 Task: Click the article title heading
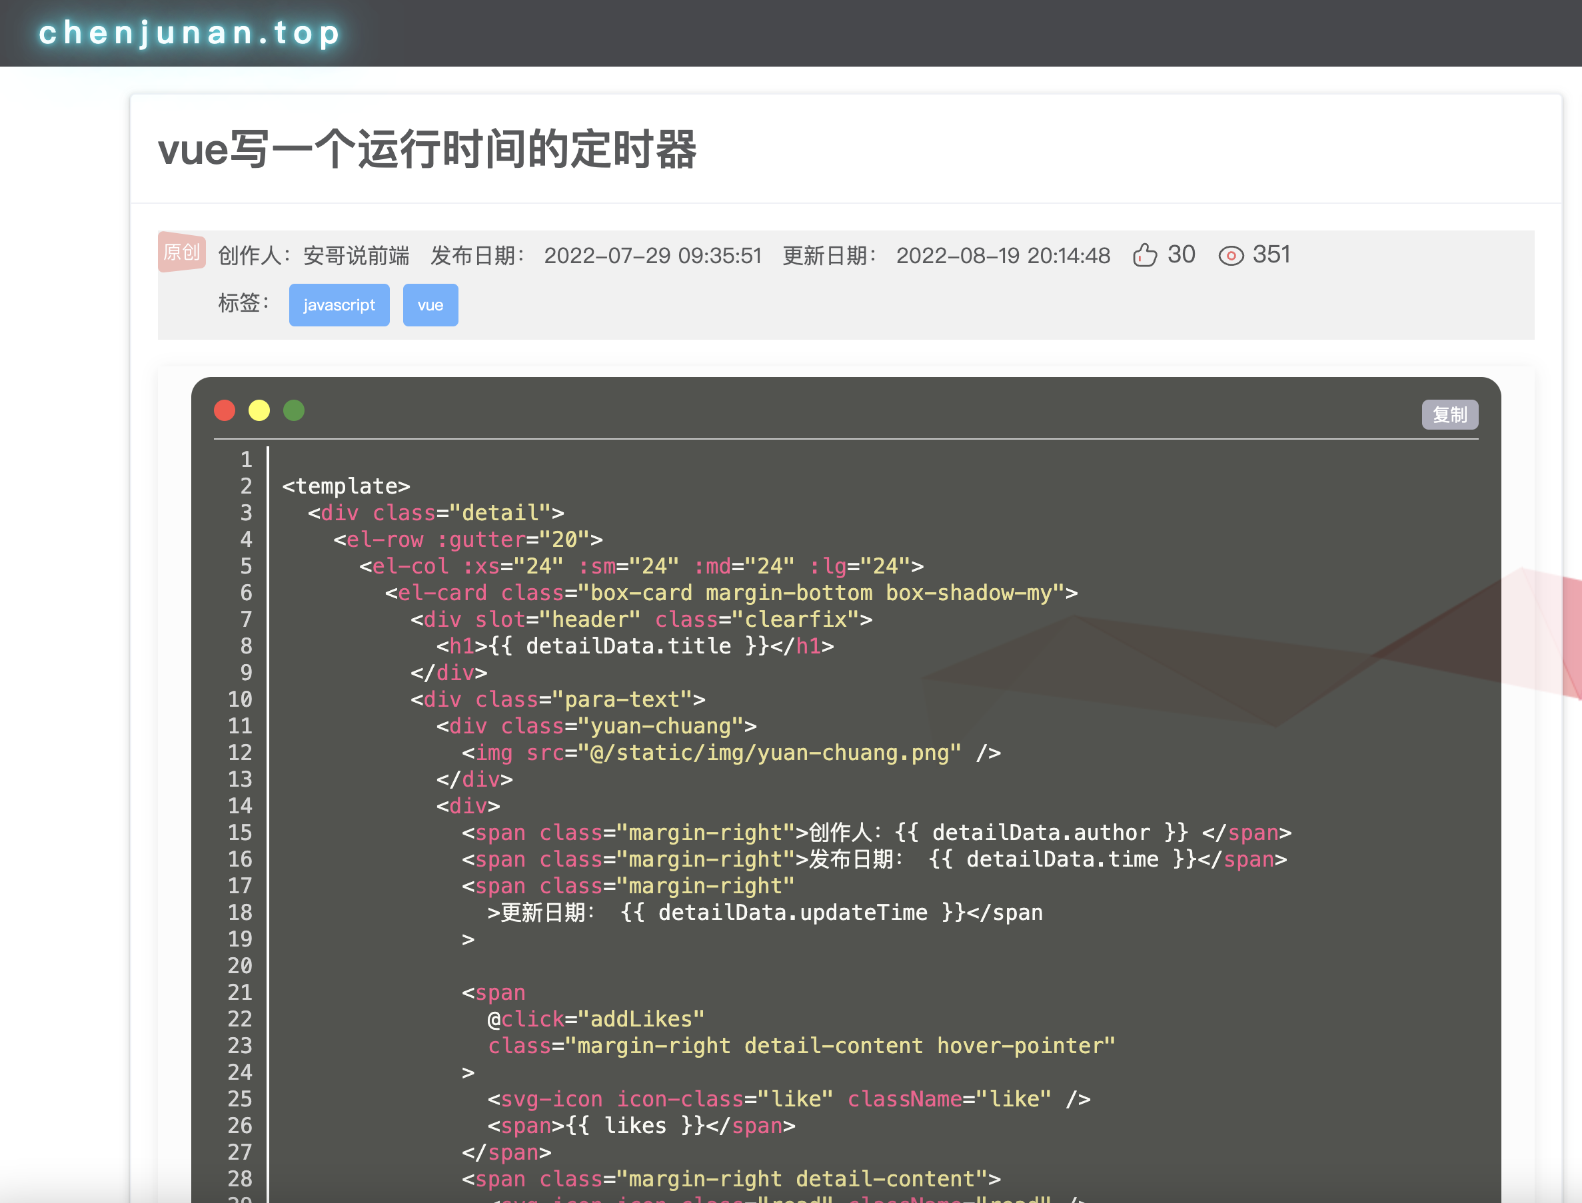[x=427, y=149]
